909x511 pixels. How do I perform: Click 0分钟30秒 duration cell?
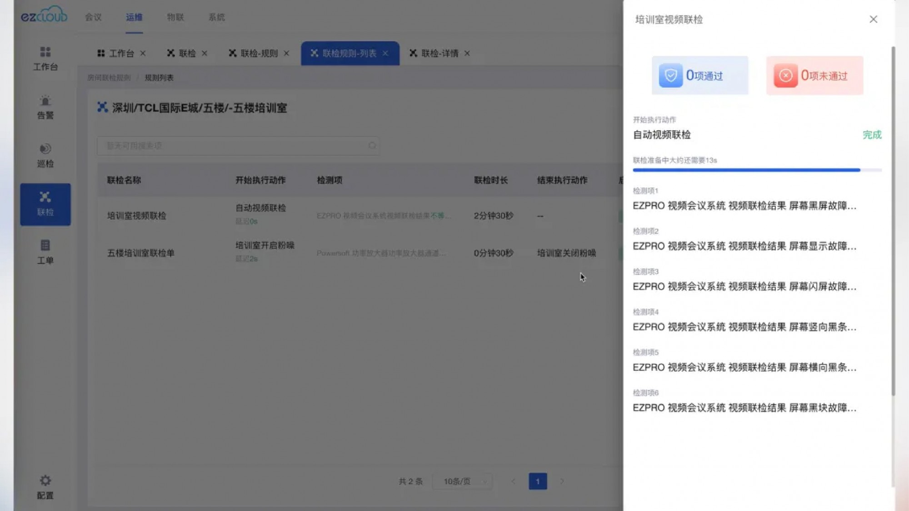click(494, 253)
